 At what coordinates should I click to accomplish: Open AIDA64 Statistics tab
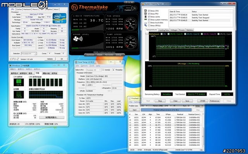point(189,30)
